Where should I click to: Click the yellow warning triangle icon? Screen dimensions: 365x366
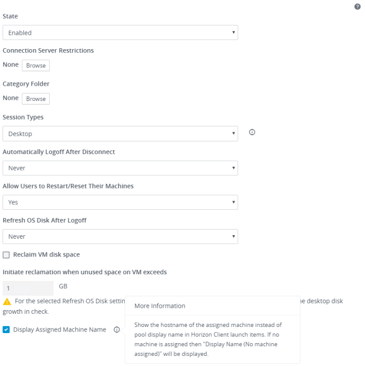7,301
